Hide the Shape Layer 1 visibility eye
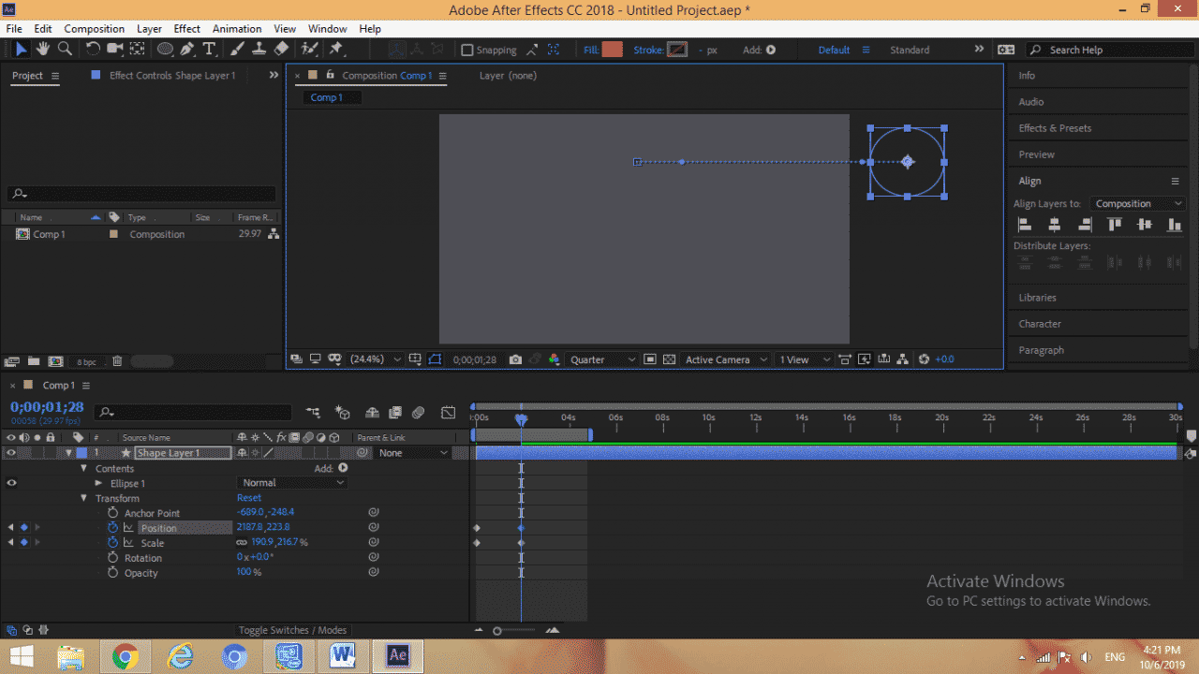 pos(9,452)
